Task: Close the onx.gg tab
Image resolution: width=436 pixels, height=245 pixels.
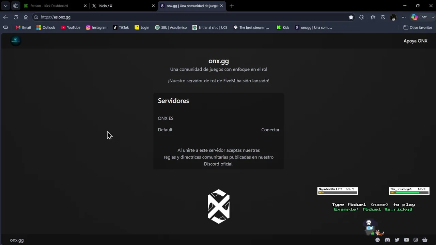Action: (221, 6)
